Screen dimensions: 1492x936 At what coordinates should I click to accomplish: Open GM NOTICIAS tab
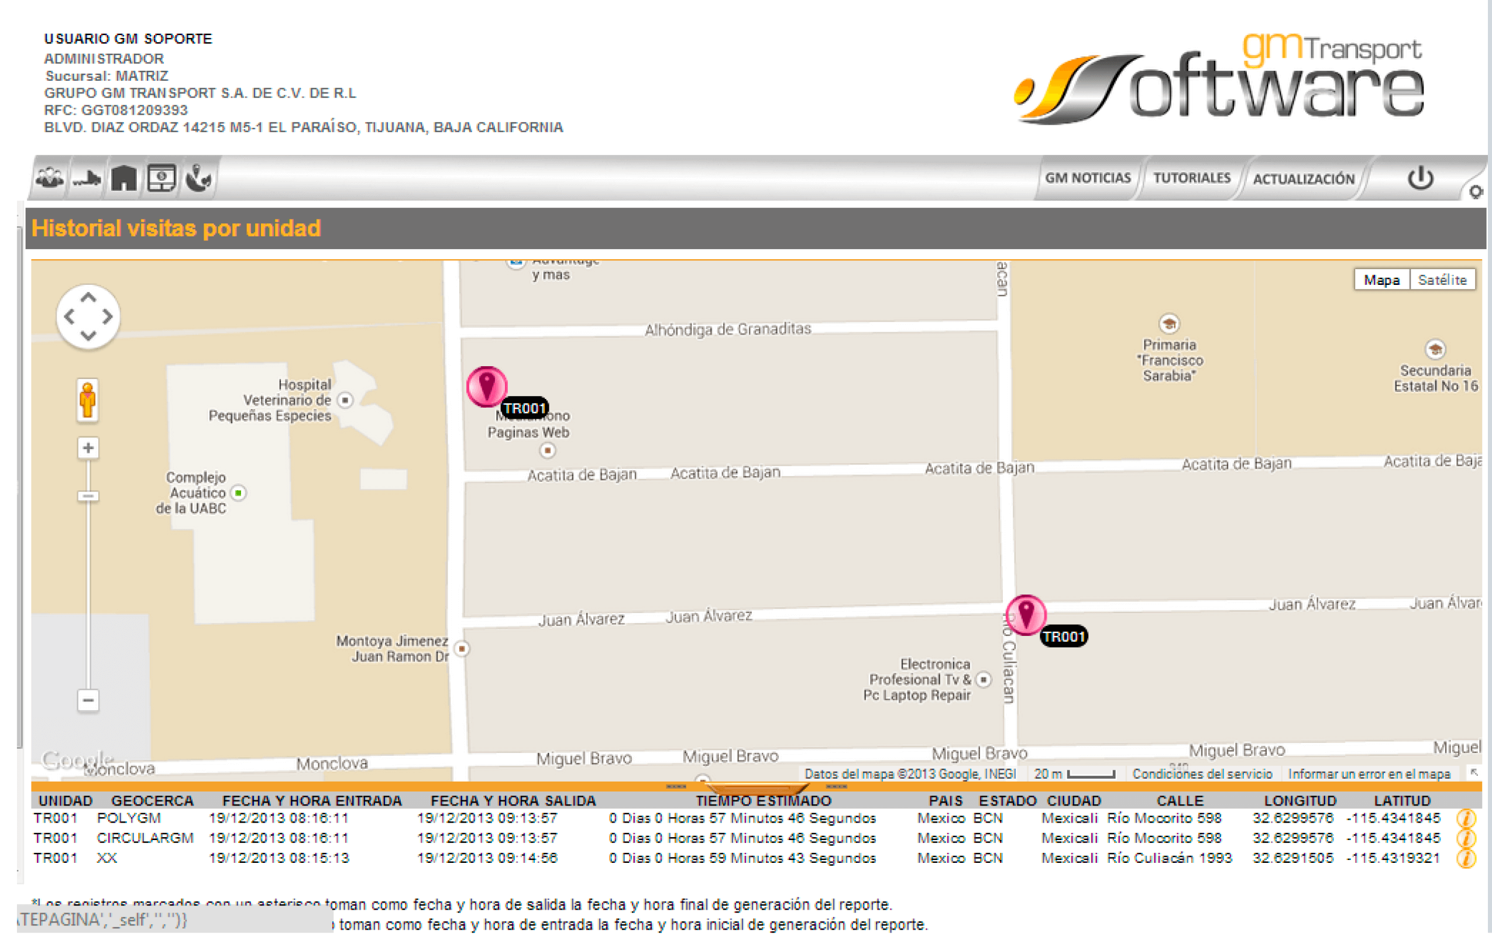(x=1088, y=178)
